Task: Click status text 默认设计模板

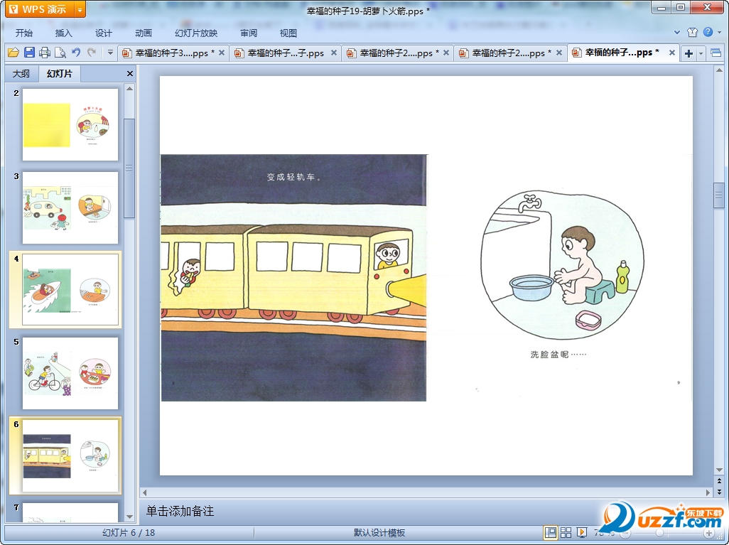Action: pyautogui.click(x=379, y=532)
